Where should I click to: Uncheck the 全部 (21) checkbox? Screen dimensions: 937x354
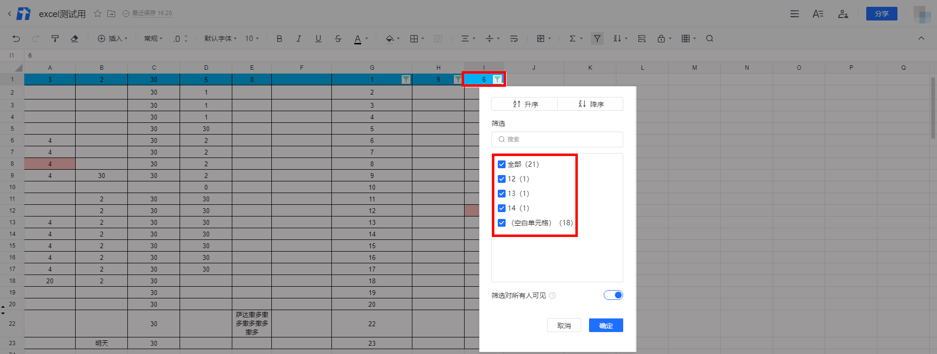click(x=502, y=164)
